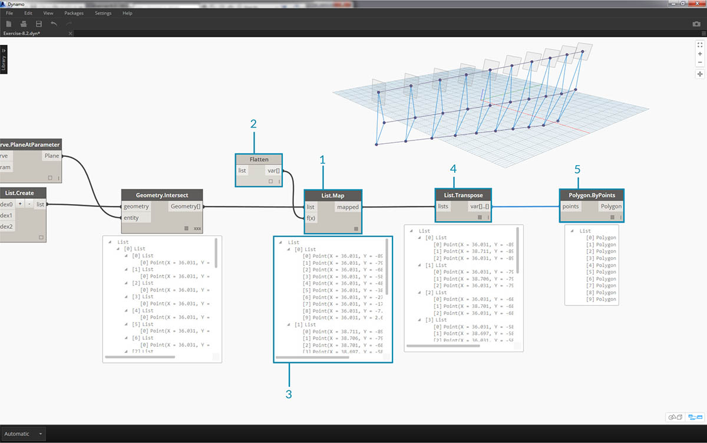Zoom in with the plus icon
Image resolution: width=707 pixels, height=443 pixels.
(700, 54)
